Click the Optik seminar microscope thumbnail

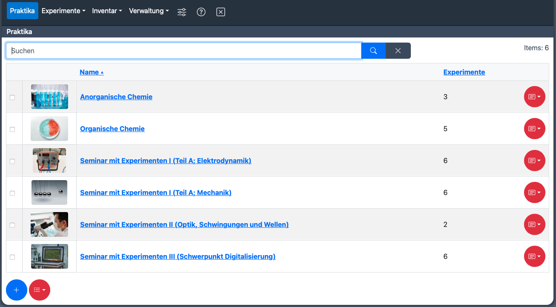pyautogui.click(x=49, y=224)
